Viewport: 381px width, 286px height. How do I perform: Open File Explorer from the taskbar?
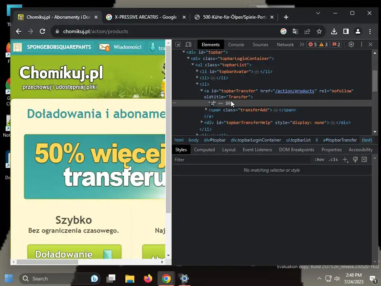129,279
